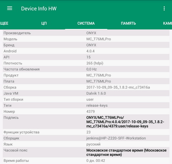Click the Плотность row label
Screen dimensions: 172x164
13,63
